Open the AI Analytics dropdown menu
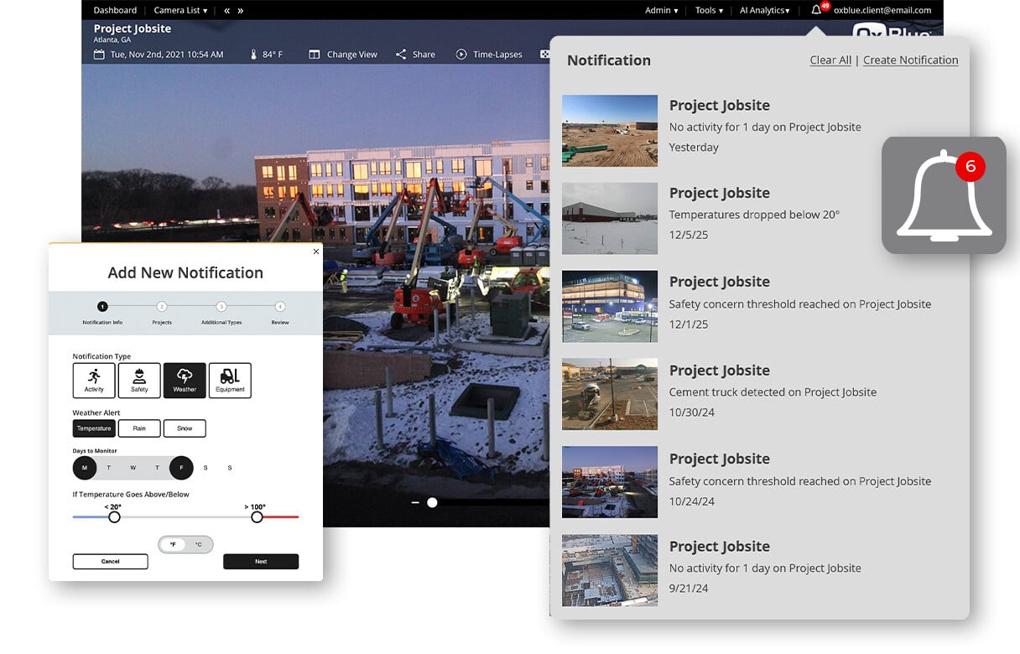 click(x=764, y=10)
